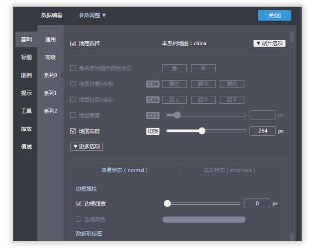Screen dimensions: 315x249
Task: Click the 地图高度 slider handle
Action: point(202,131)
